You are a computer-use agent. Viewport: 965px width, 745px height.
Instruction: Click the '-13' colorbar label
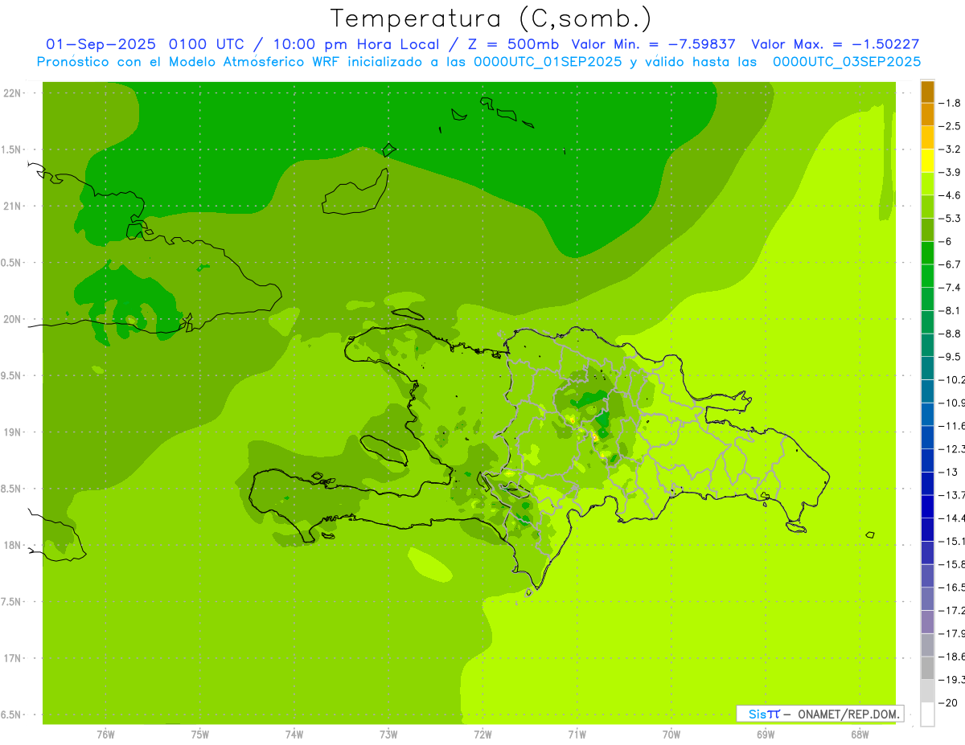click(x=949, y=472)
